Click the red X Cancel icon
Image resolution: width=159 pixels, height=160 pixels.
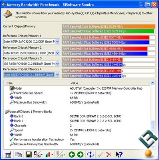(109, 155)
